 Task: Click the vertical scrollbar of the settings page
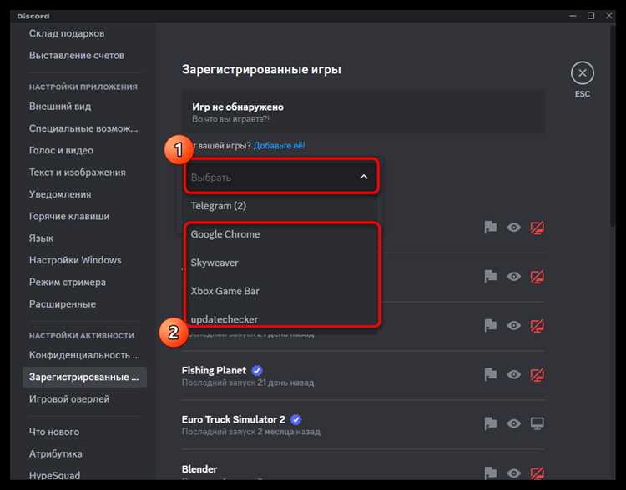(x=613, y=126)
